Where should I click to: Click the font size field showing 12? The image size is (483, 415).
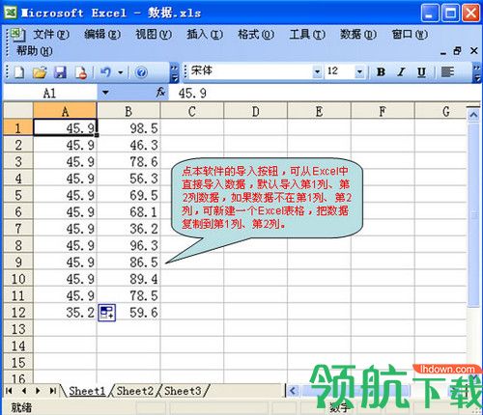tap(340, 71)
